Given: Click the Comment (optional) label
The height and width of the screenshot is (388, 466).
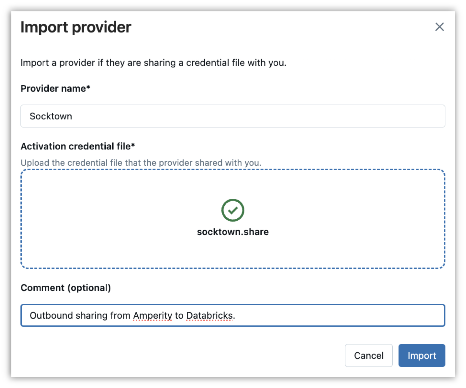Looking at the screenshot, I should point(66,288).
